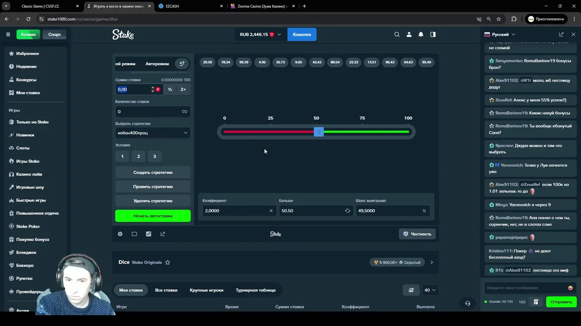Send chat message with Отправить
Viewport: 581px width, 326px height.
(561, 302)
